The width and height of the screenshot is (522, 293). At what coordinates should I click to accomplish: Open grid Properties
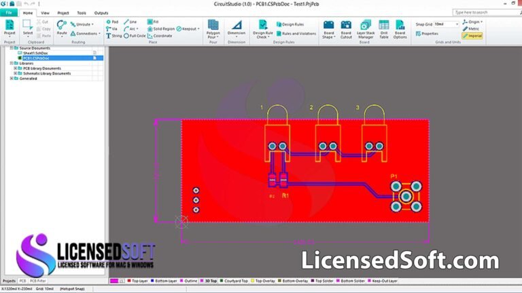tap(427, 33)
